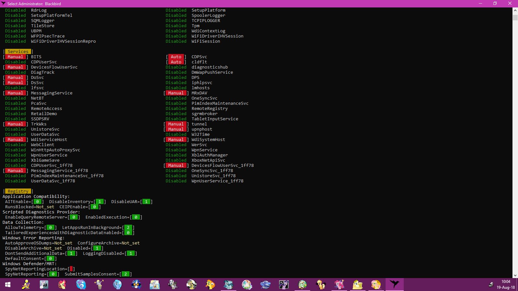Click the 'DmwapPushService' service name
Image resolution: width=518 pixels, height=291 pixels.
pyautogui.click(x=212, y=72)
